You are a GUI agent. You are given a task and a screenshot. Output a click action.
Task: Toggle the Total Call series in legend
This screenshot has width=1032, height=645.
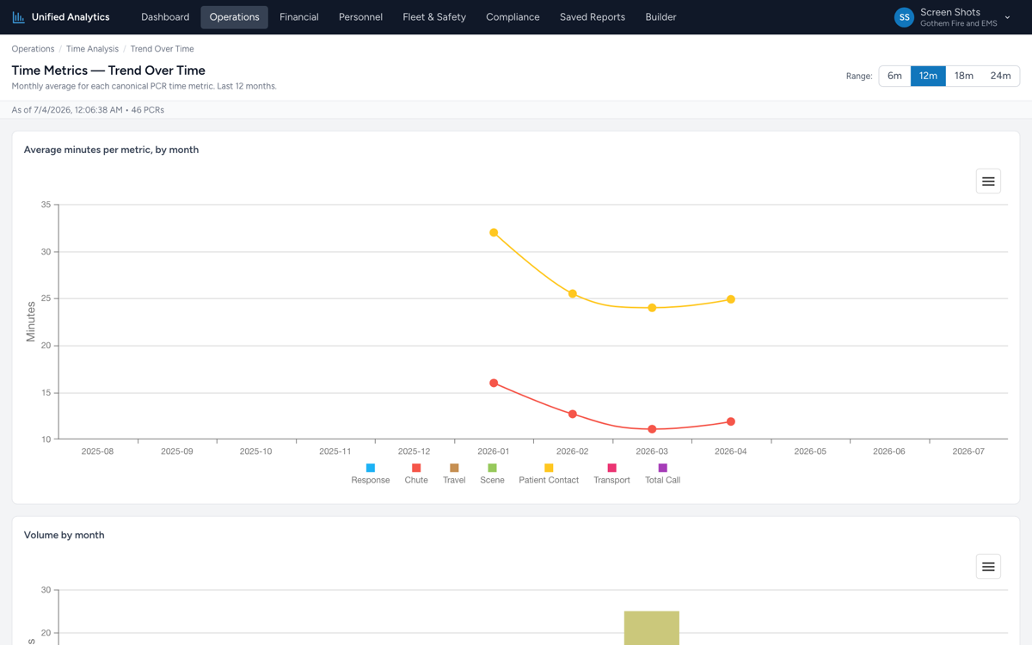[x=662, y=474]
